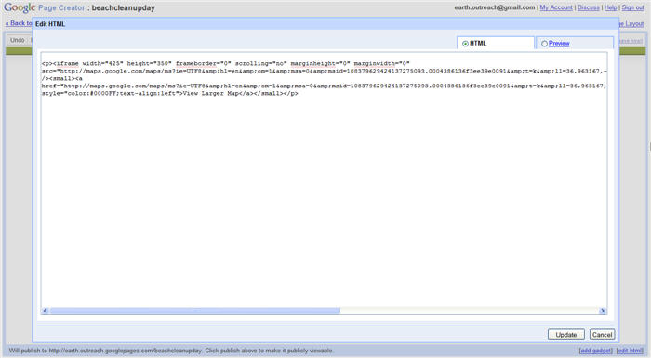Click the 'Will publish to' status message
This screenshot has height=358, width=651.
click(170, 351)
